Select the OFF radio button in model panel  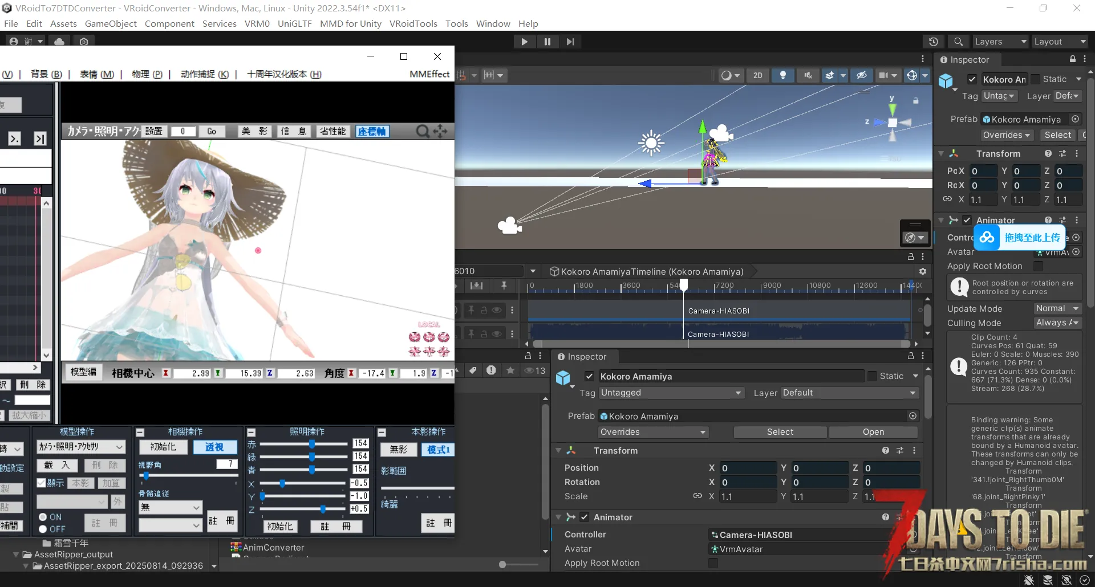[43, 529]
